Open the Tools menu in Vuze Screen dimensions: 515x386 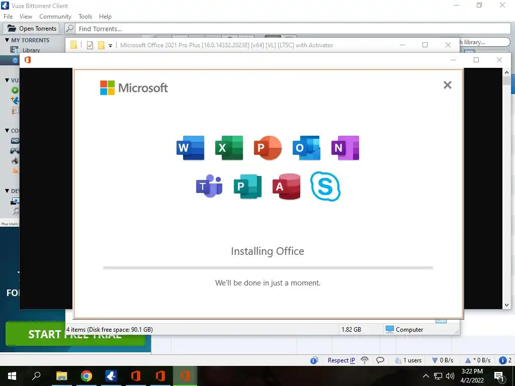tap(85, 17)
